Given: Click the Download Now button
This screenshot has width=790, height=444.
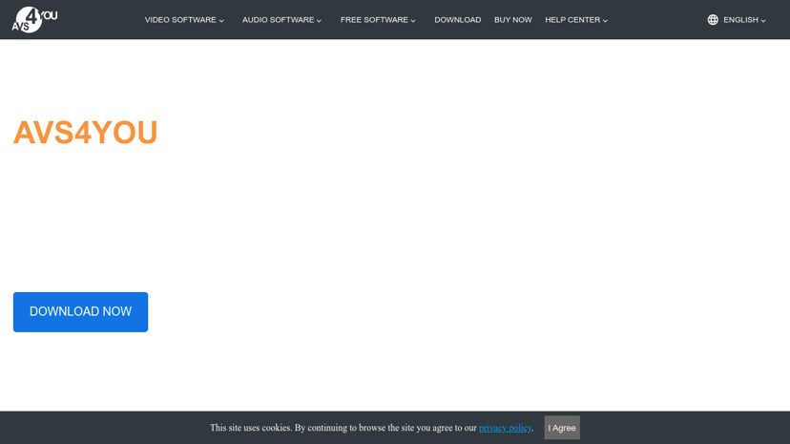Looking at the screenshot, I should point(80,312).
